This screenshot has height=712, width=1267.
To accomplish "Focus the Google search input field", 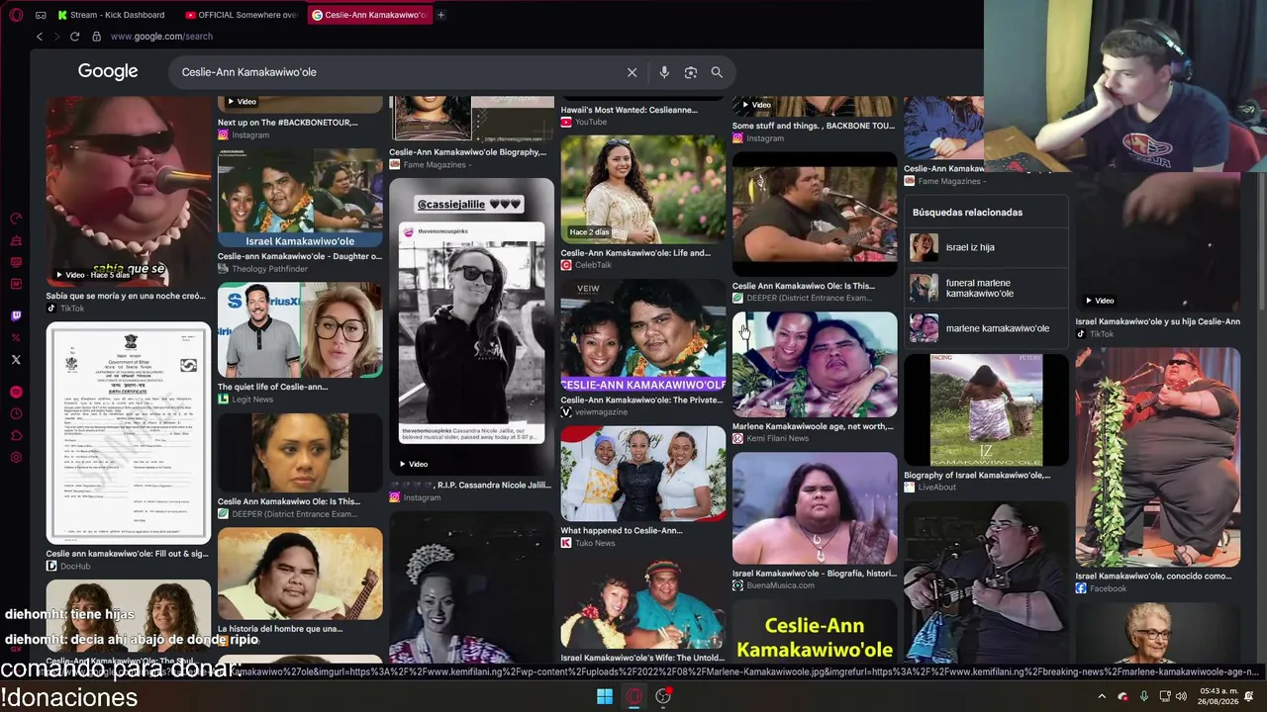I will (396, 72).
